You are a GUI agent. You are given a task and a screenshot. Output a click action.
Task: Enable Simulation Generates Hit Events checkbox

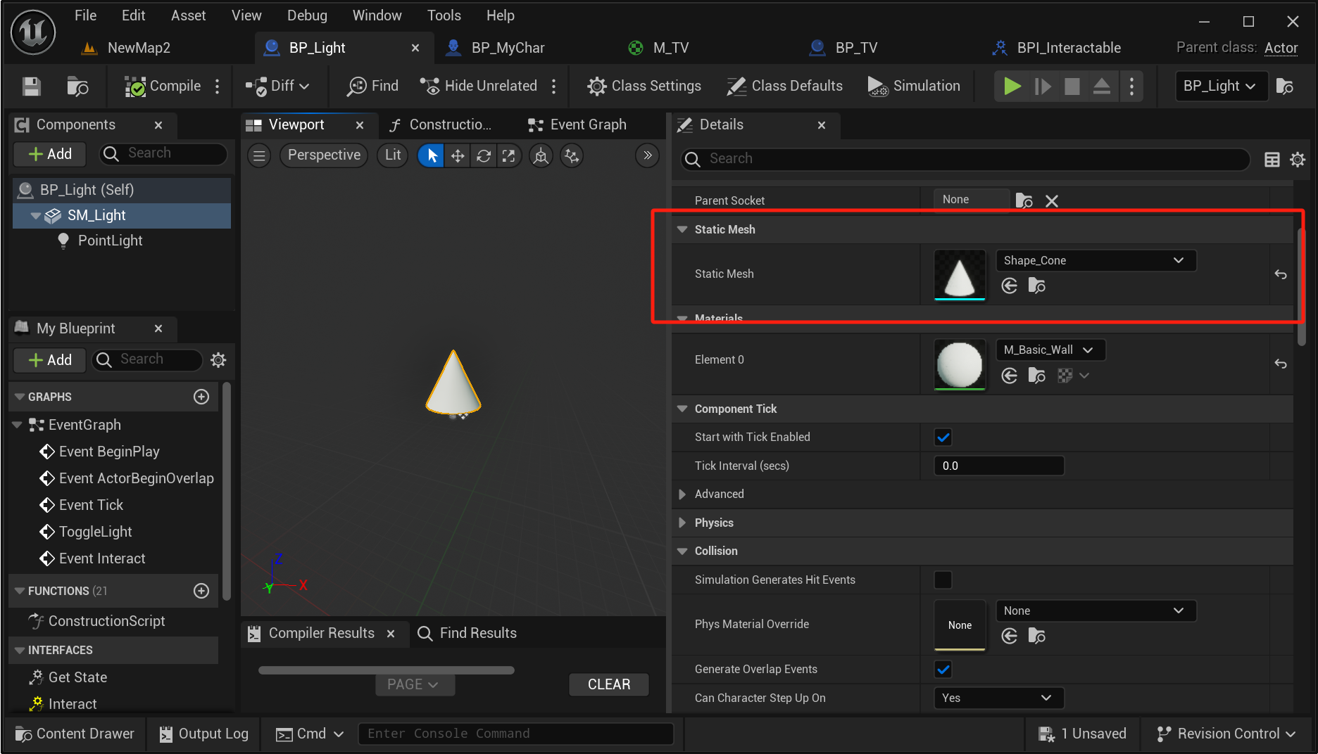pyautogui.click(x=943, y=580)
